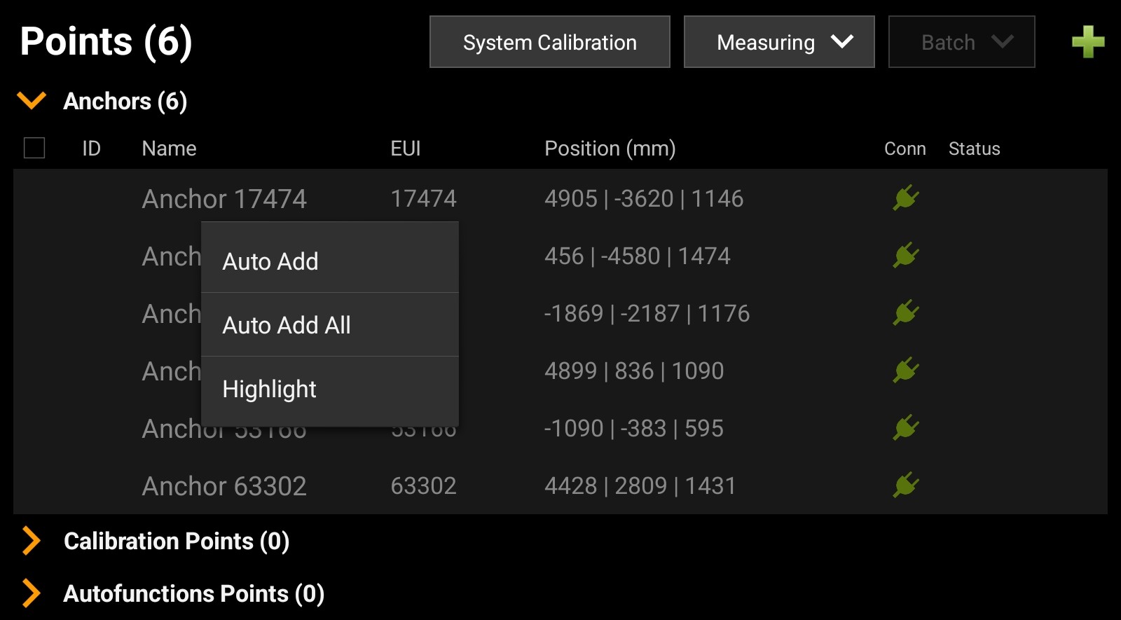
Task: Click the Position (mm) column header
Action: click(610, 149)
